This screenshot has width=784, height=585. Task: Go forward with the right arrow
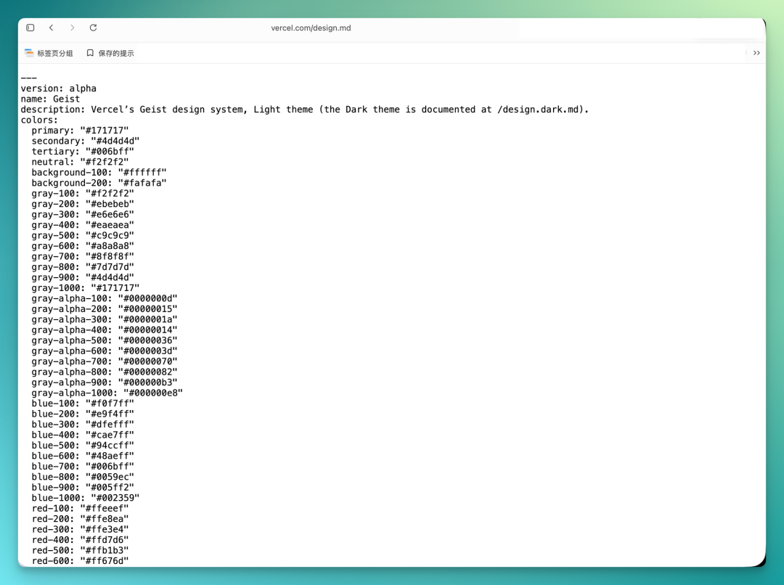pyautogui.click(x=73, y=28)
